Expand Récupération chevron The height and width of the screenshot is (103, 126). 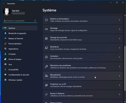[120, 76]
